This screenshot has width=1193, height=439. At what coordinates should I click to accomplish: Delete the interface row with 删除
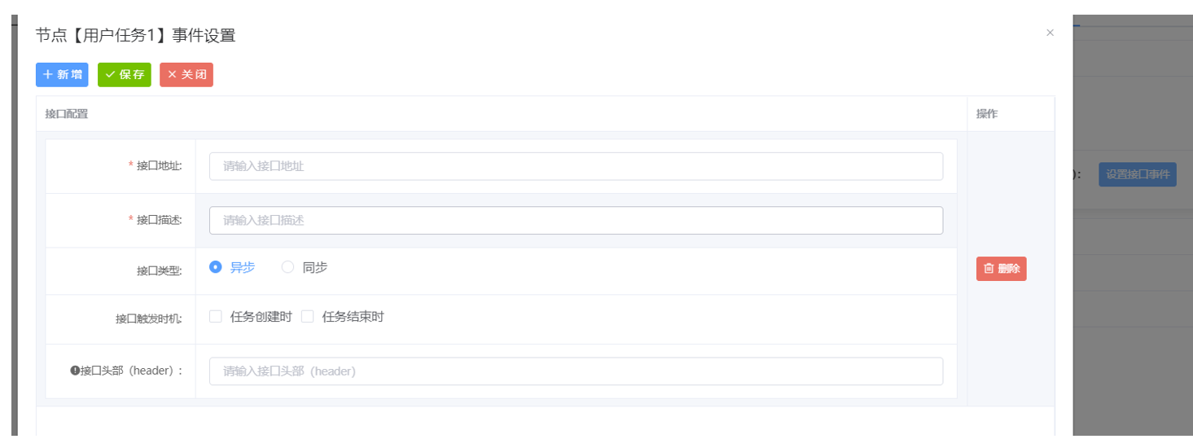click(x=1001, y=269)
